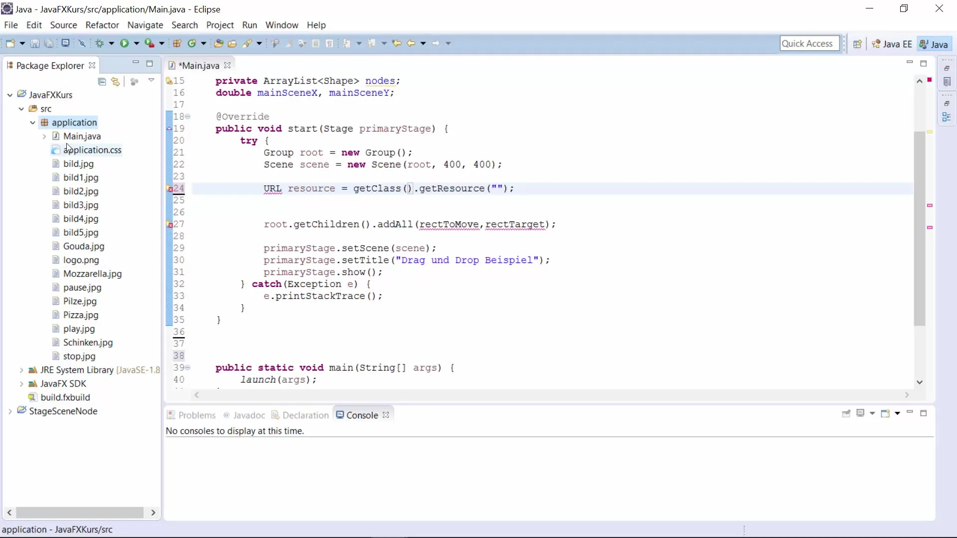Image resolution: width=957 pixels, height=538 pixels.
Task: Navigate Forward with the right arrow
Action: (x=436, y=43)
